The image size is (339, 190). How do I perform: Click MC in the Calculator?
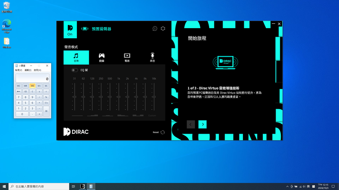click(19, 86)
